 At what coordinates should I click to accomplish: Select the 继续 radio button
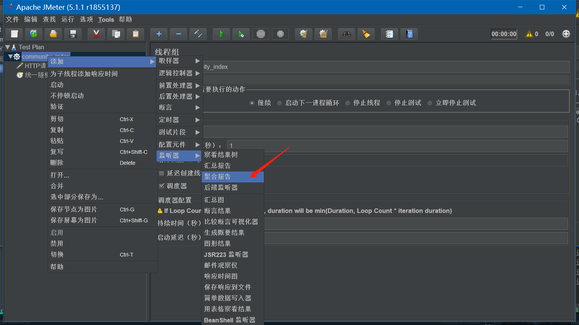pyautogui.click(x=252, y=103)
